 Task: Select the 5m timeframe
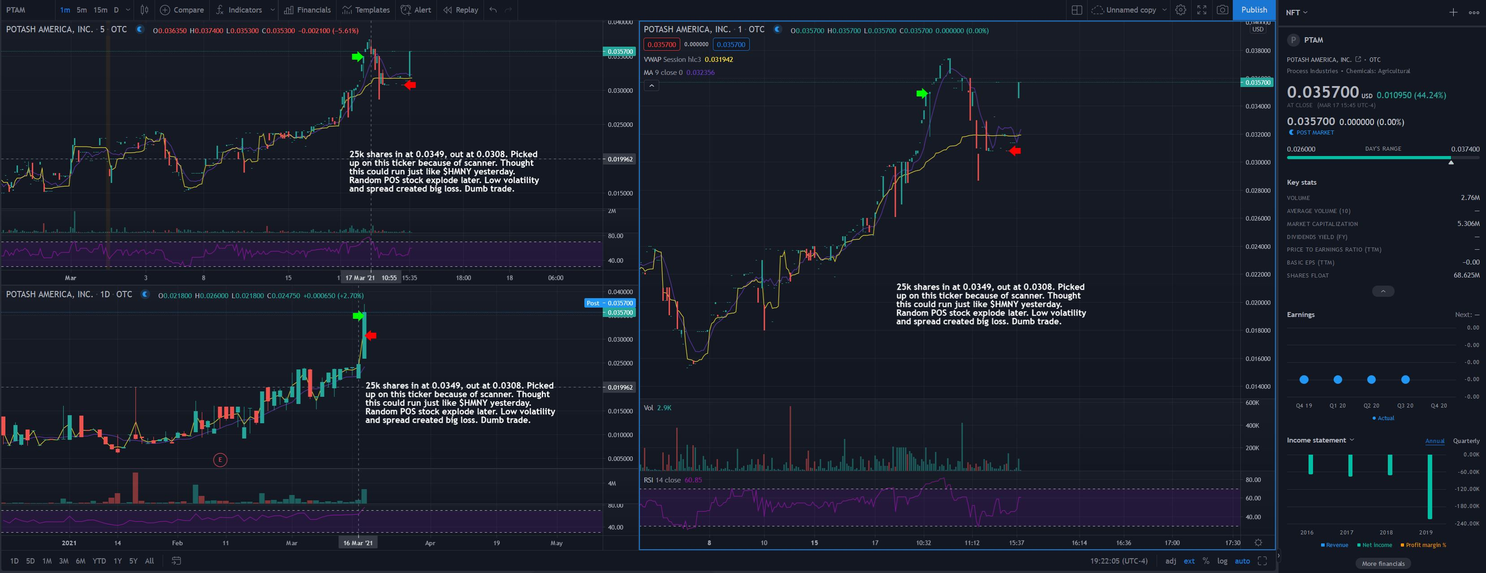pyautogui.click(x=82, y=10)
